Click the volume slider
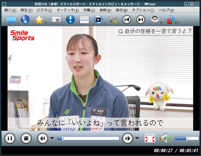 click(x=187, y=138)
